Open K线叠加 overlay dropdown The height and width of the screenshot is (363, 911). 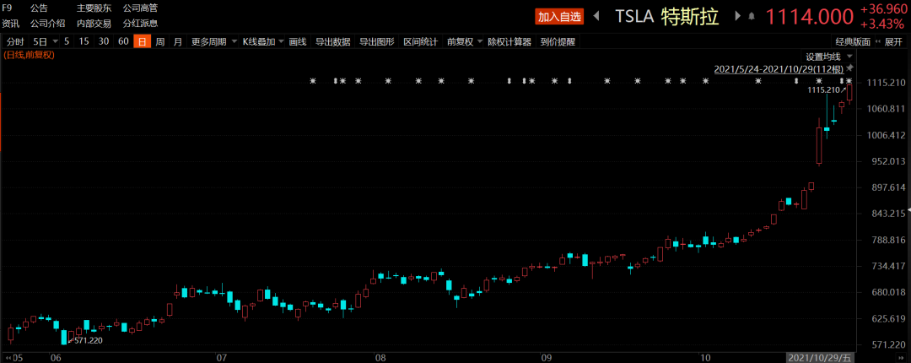pos(263,42)
